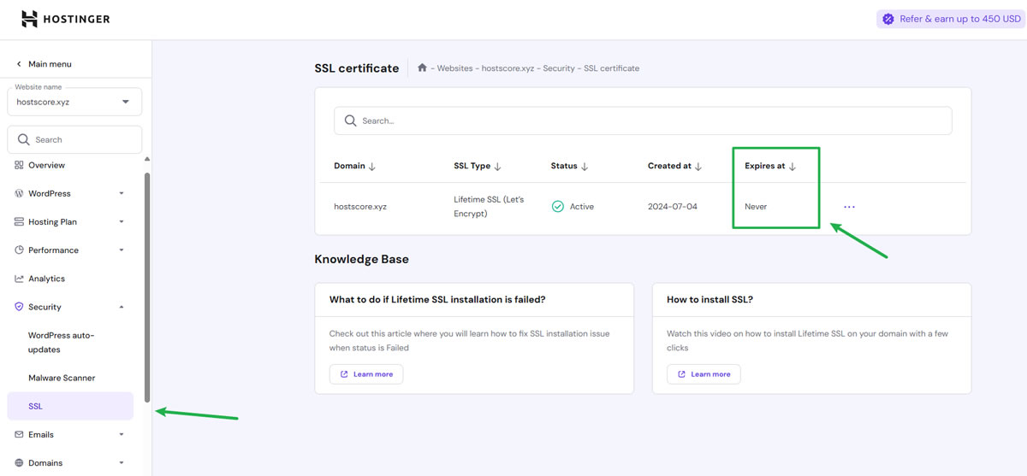Sort by Status column arrow
This screenshot has width=1027, height=476.
[585, 167]
